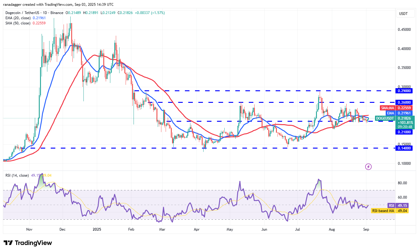Screen dimensions: 419x252
Task: Toggle the SMA (50, close) indicator legend
Action: pyautogui.click(x=18, y=23)
